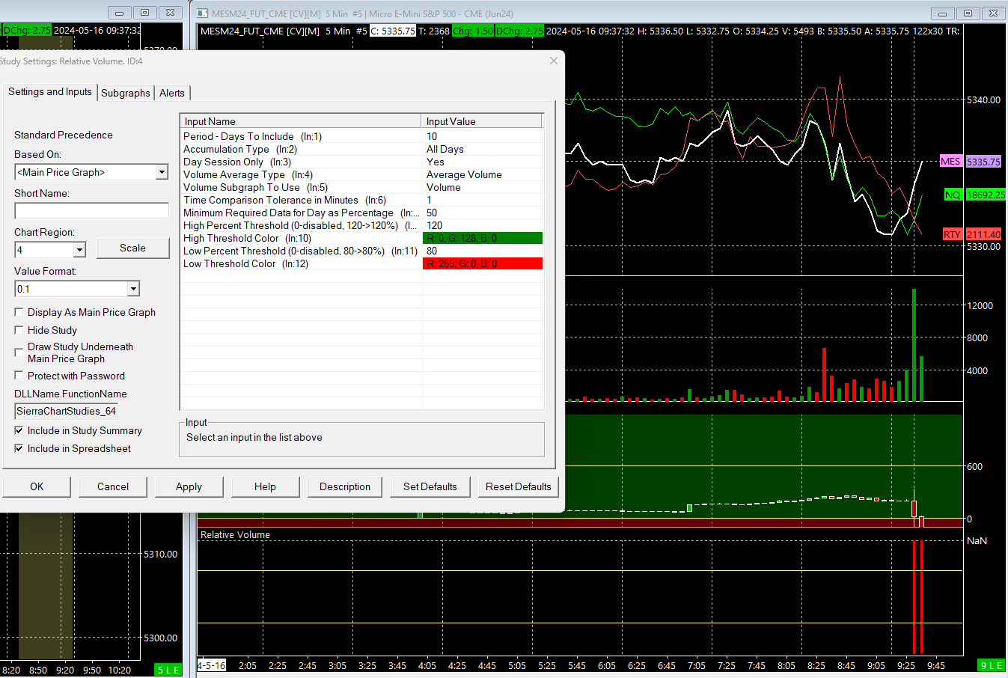Minimize the MESM24 chart window
The image size is (1008, 678).
pos(942,13)
